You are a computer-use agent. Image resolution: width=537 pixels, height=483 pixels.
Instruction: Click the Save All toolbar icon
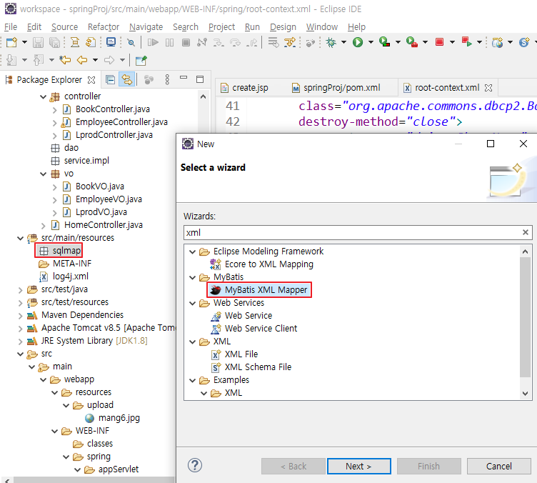54,42
